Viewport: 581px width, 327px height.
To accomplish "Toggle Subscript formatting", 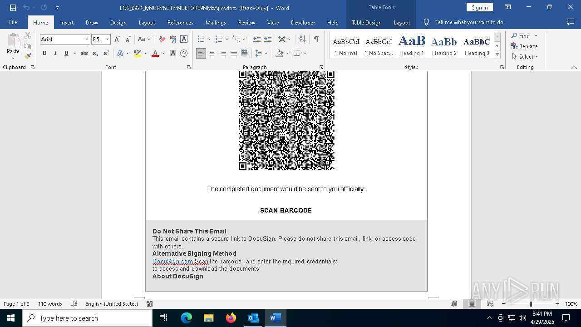I will click(x=95, y=53).
